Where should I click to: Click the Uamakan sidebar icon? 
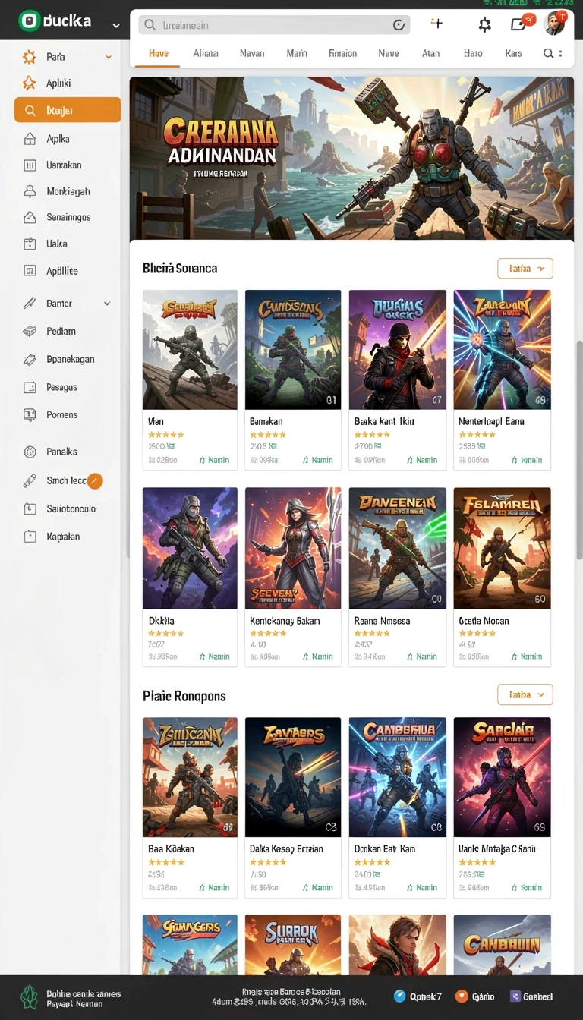30,165
